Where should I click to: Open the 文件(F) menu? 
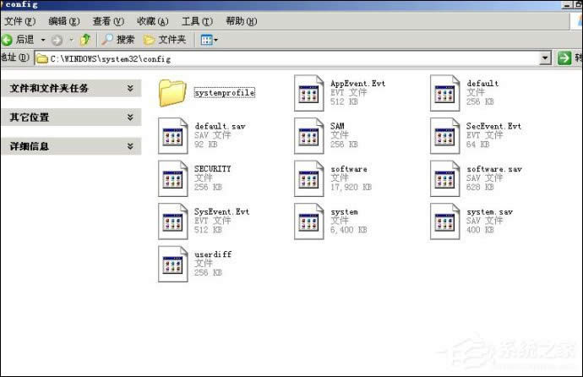pos(19,21)
